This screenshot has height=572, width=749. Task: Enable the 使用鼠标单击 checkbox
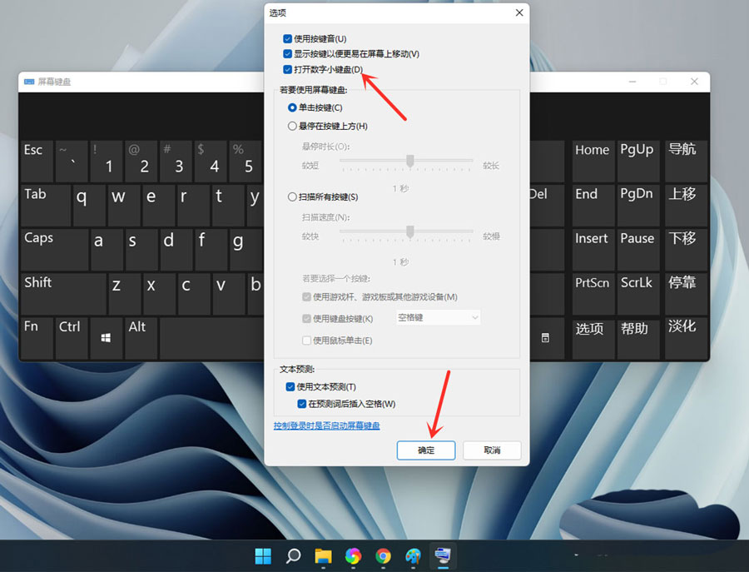[x=305, y=340]
